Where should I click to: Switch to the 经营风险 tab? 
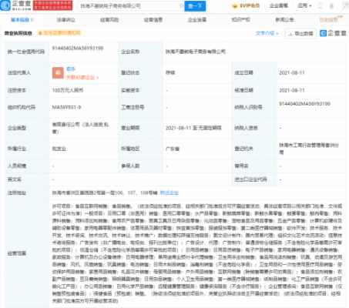[x=109, y=20]
